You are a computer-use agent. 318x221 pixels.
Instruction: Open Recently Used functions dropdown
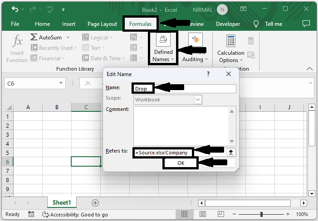pos(54,48)
